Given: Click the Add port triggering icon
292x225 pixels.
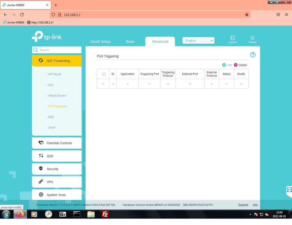Looking at the screenshot, I should coord(224,65).
